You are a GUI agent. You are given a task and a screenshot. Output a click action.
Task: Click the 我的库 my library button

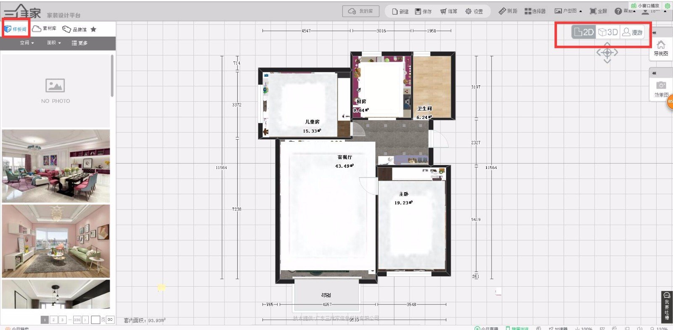coord(361,11)
